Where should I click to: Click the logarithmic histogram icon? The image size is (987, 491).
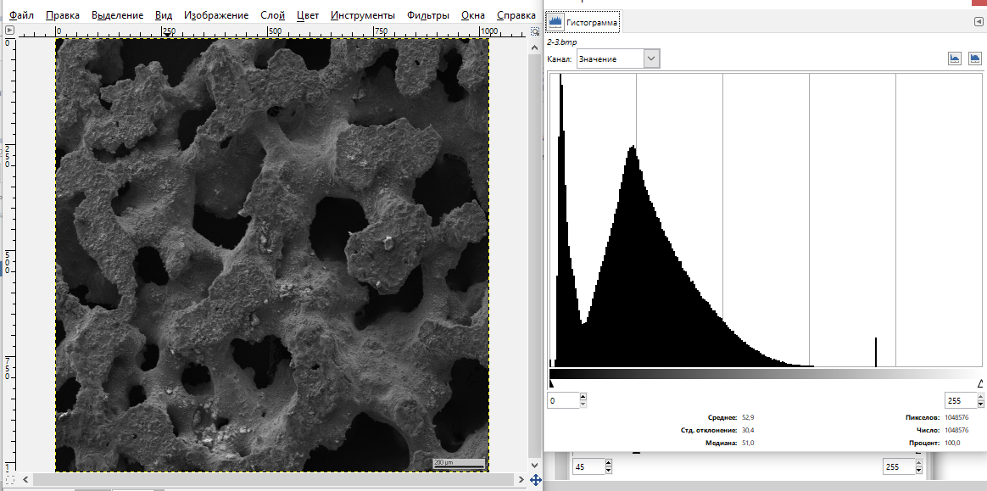[x=975, y=59]
